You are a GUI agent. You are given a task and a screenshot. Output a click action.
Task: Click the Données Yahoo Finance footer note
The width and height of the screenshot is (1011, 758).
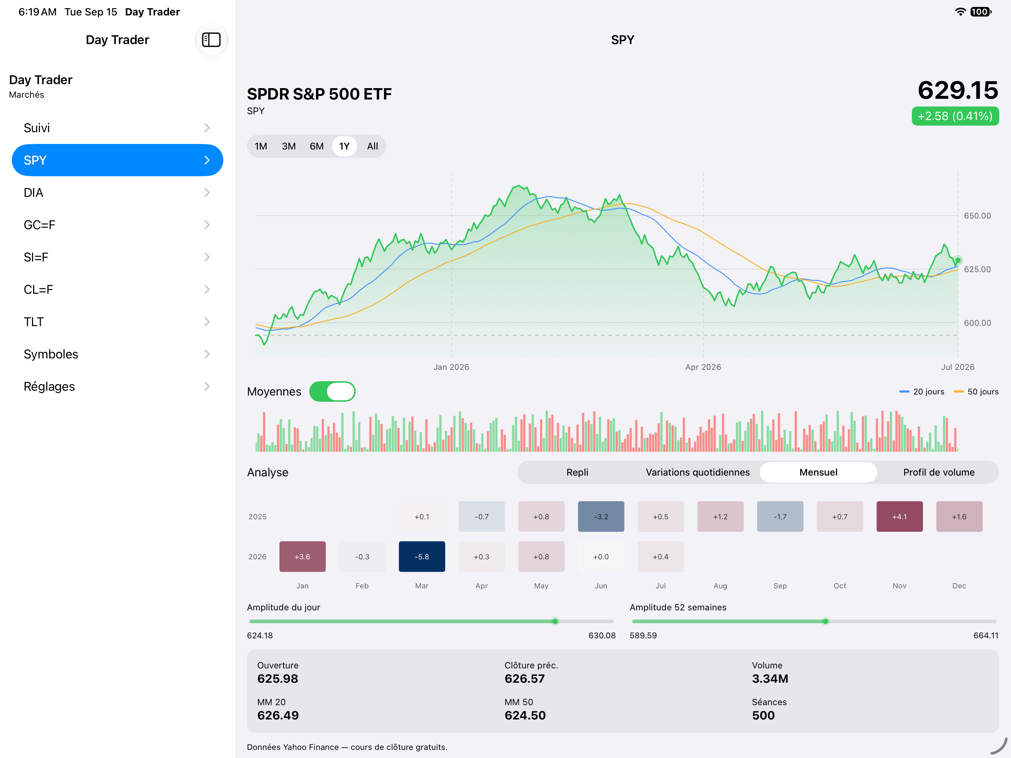347,747
